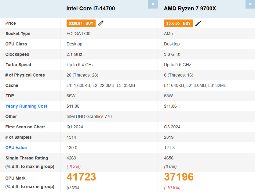The width and height of the screenshot is (255, 193).
Task: Select the 130.0 CPU value figure
Action: (72, 148)
